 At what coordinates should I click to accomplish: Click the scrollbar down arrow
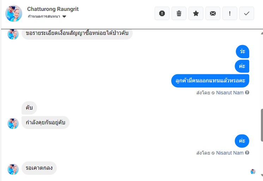(x=261, y=175)
